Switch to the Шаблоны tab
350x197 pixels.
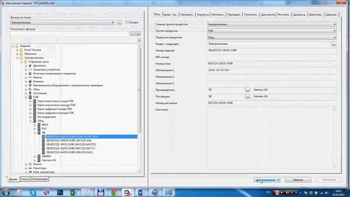[316, 15]
